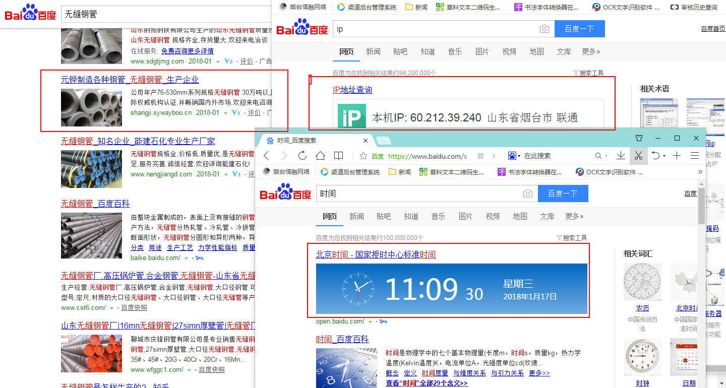Switch to 图片 tab in 时间 search
The height and width of the screenshot is (388, 726).
tap(465, 216)
